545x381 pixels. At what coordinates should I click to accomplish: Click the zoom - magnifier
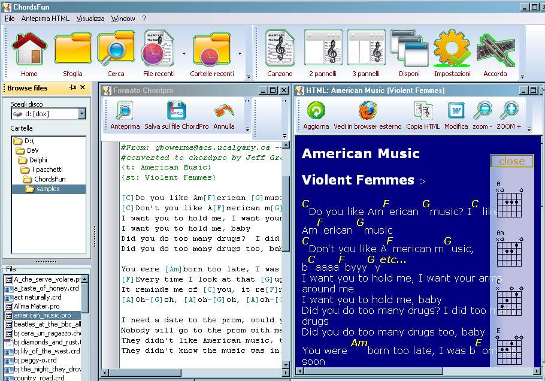(x=483, y=111)
